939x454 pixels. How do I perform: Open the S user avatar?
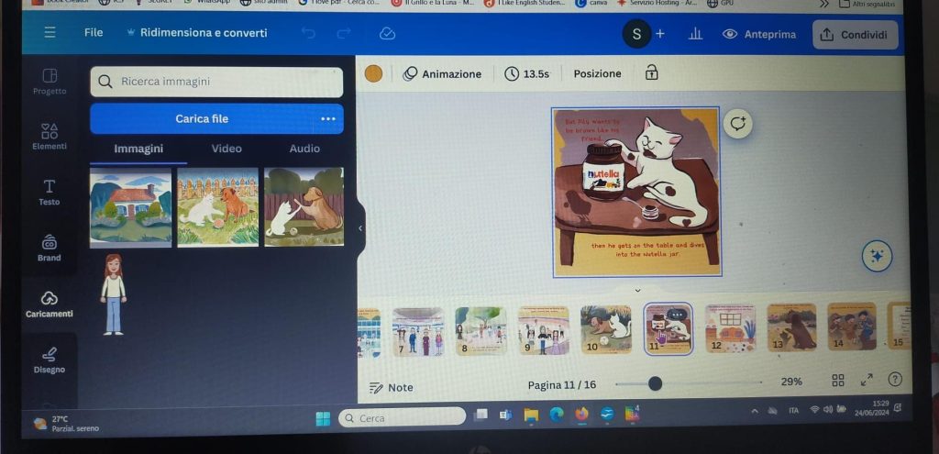coord(636,35)
